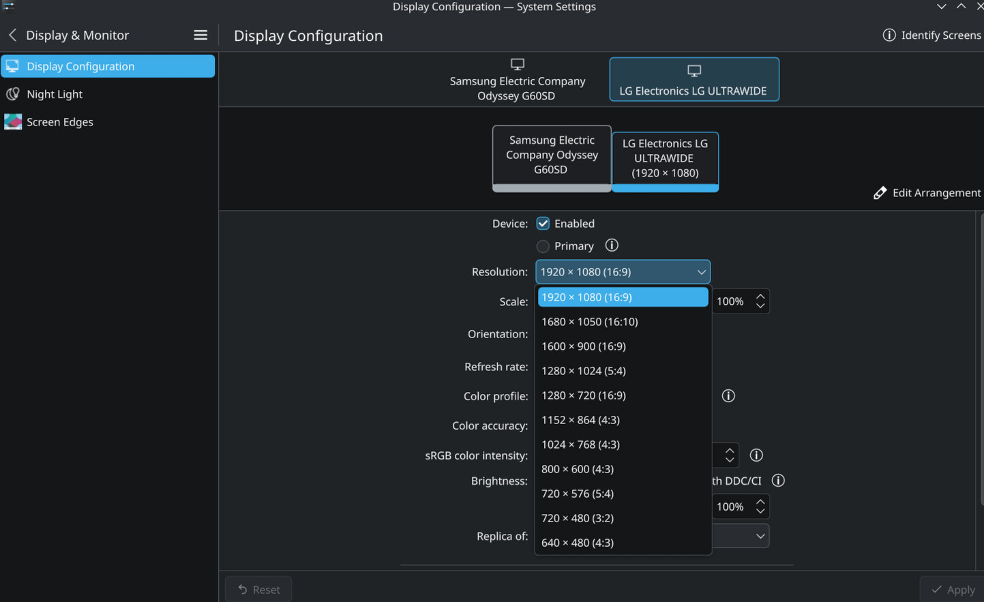Click the info icon beside sRGB color intensity
This screenshot has height=602, width=984.
click(x=756, y=455)
